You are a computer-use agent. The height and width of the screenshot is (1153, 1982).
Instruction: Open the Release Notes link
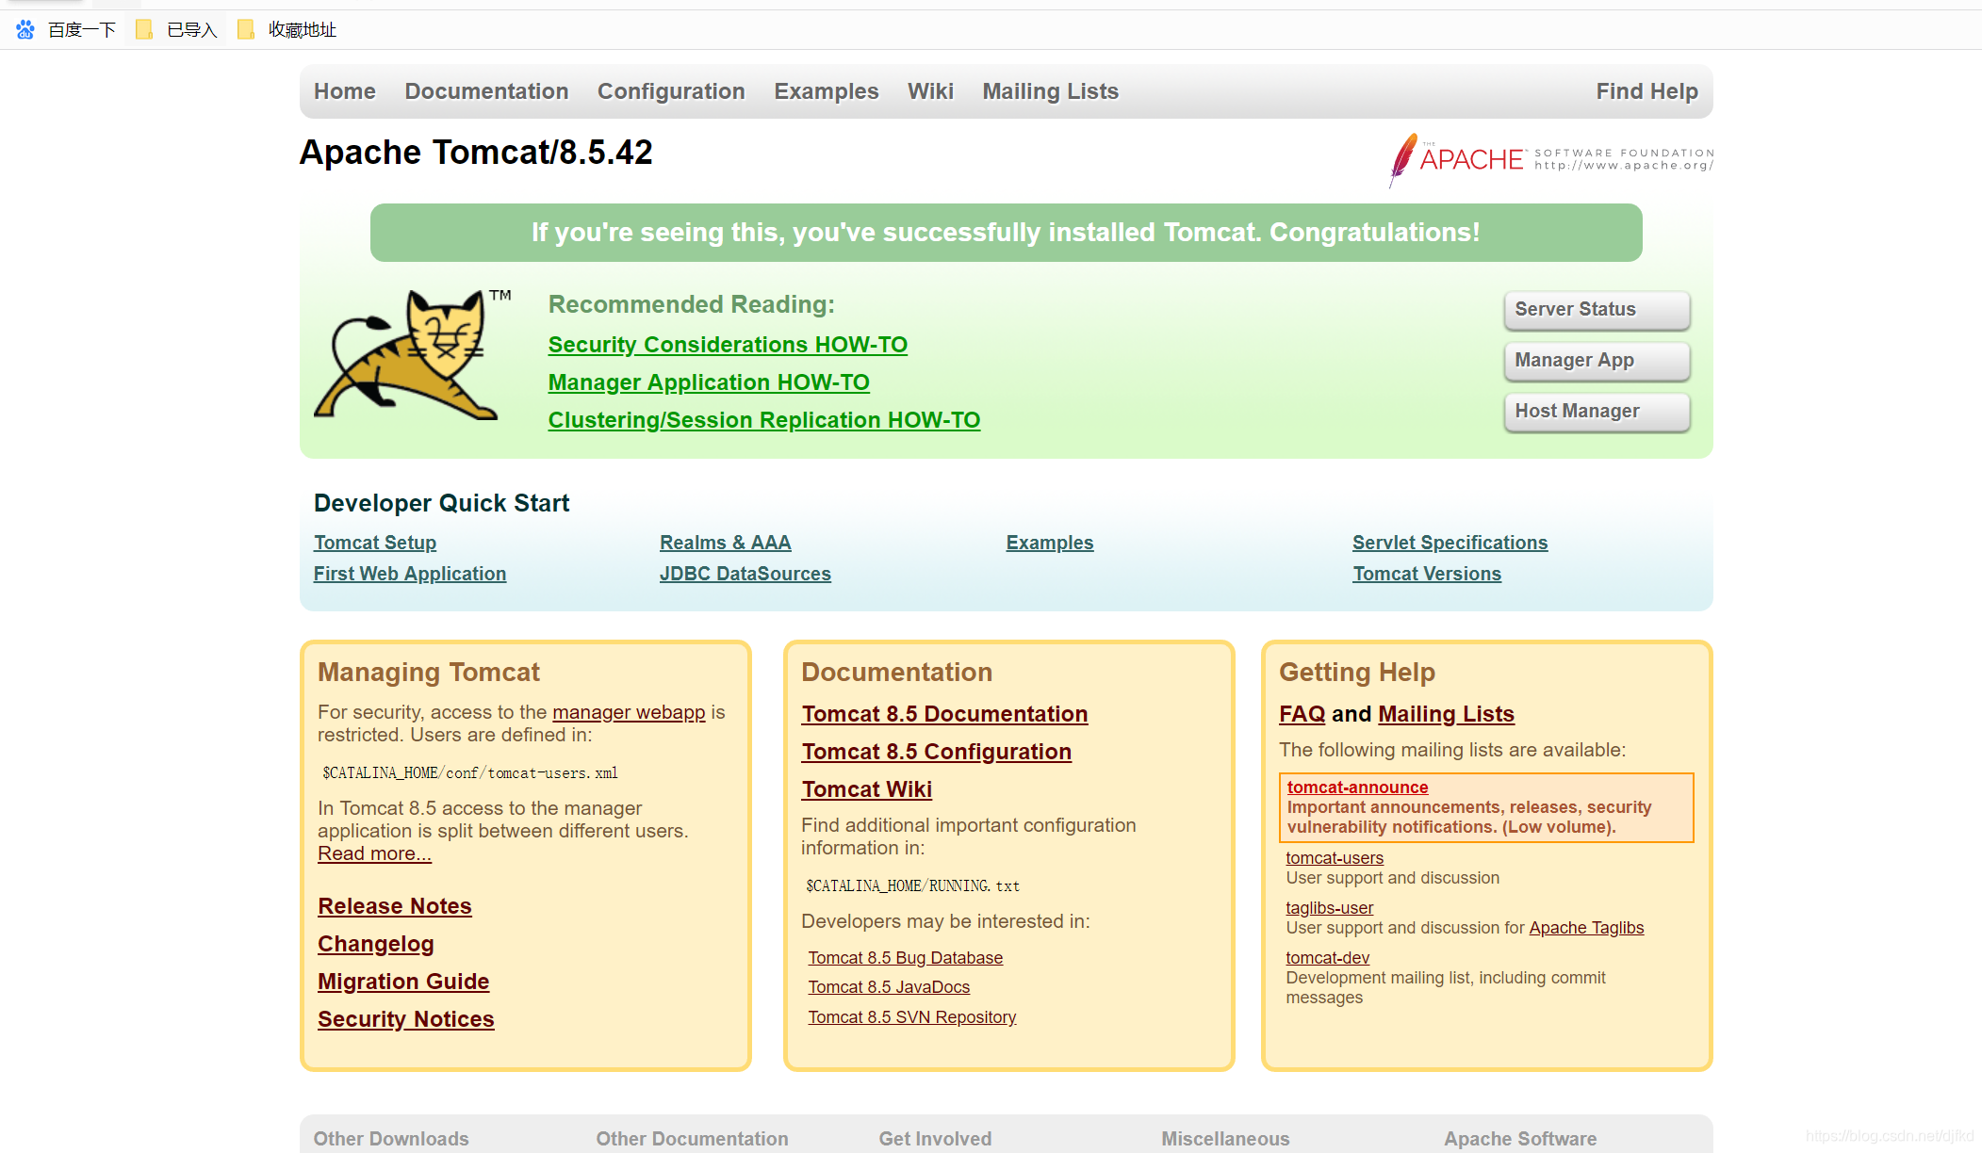395,906
